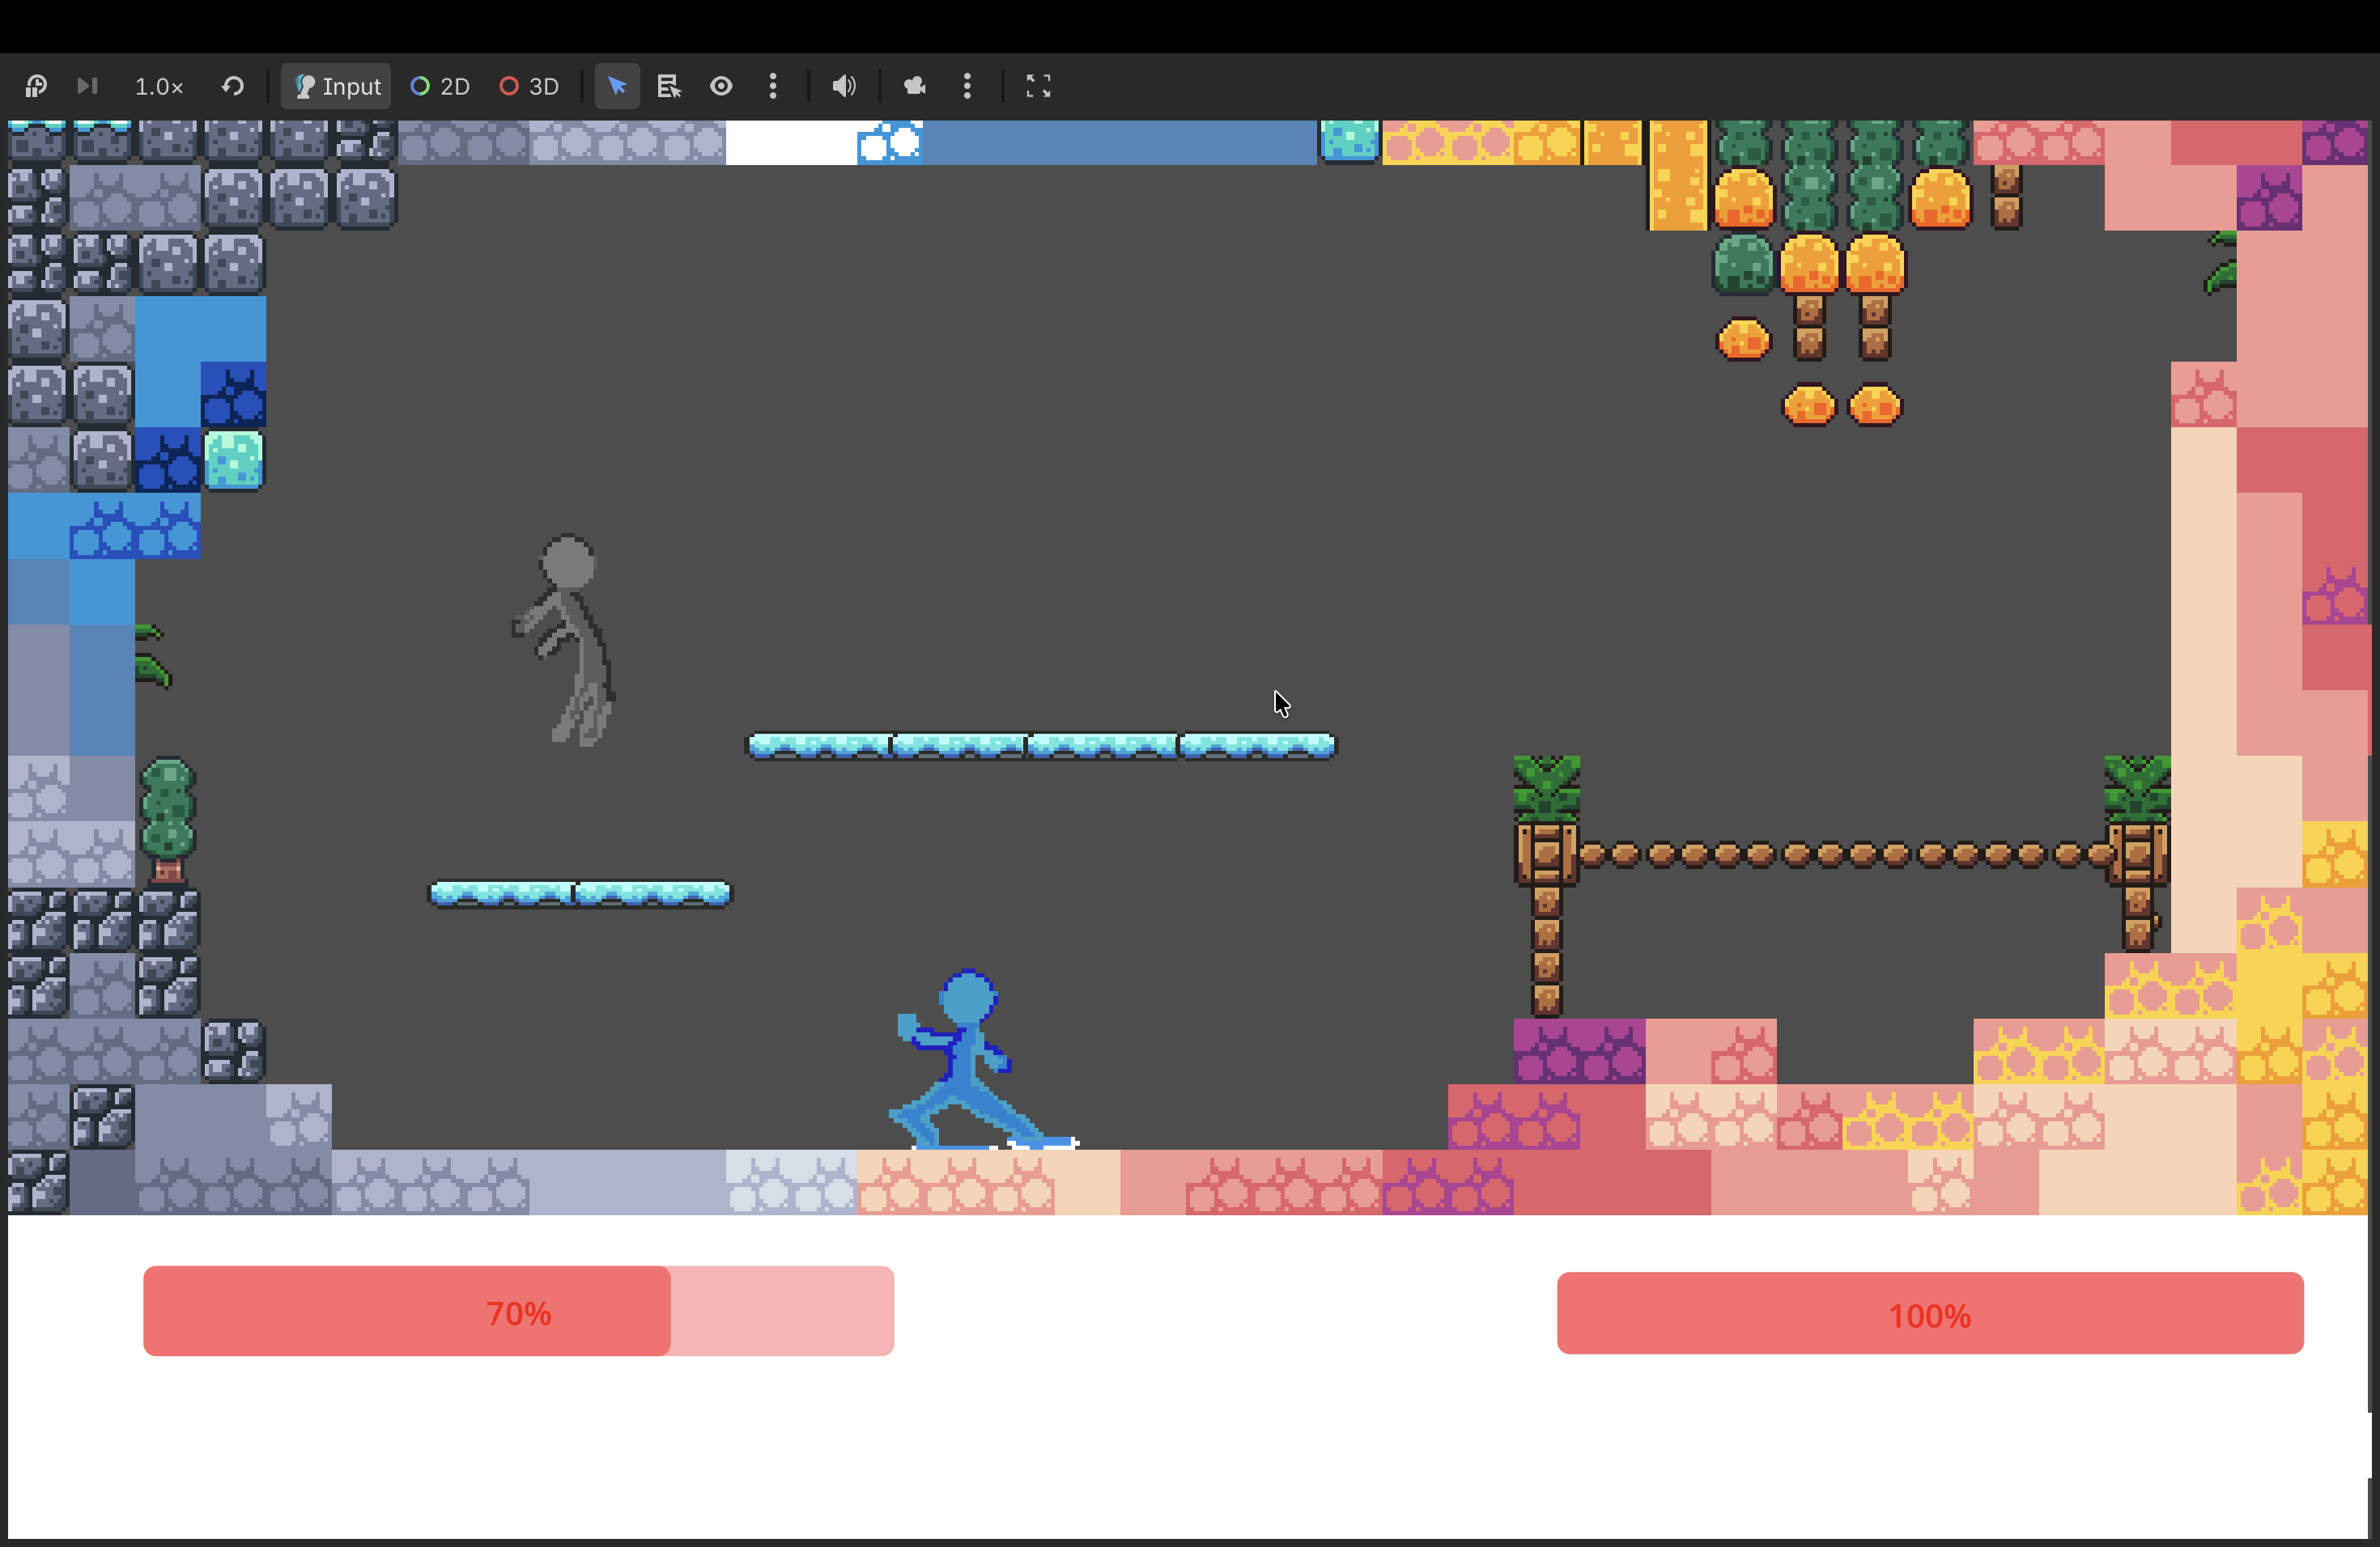The height and width of the screenshot is (1547, 2380).
Task: Open the selection options three-dot menu
Action: tap(773, 87)
